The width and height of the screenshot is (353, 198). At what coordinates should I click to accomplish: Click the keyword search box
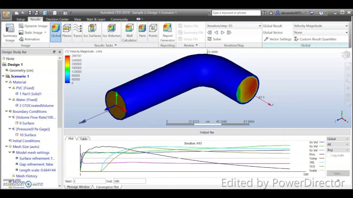click(236, 13)
